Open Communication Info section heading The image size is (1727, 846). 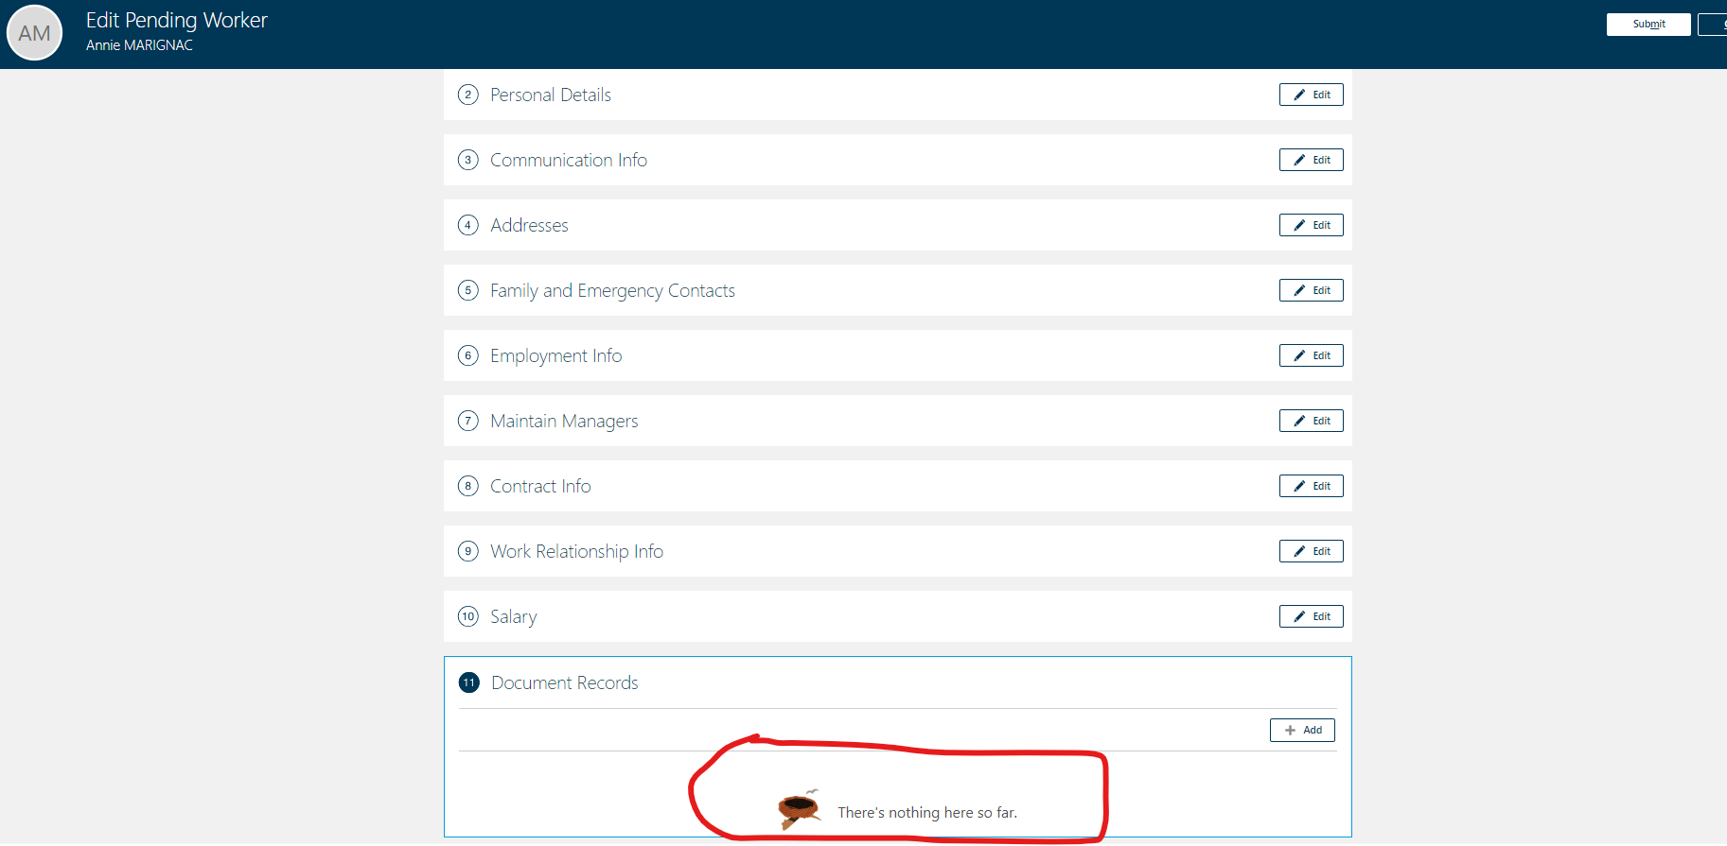(569, 160)
